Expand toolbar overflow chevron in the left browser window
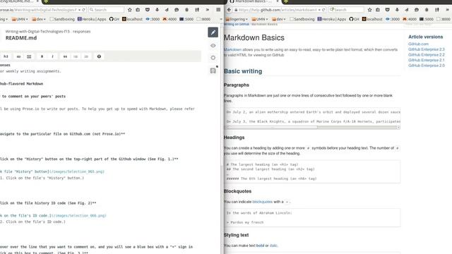The image size is (452, 254). tap(207, 10)
